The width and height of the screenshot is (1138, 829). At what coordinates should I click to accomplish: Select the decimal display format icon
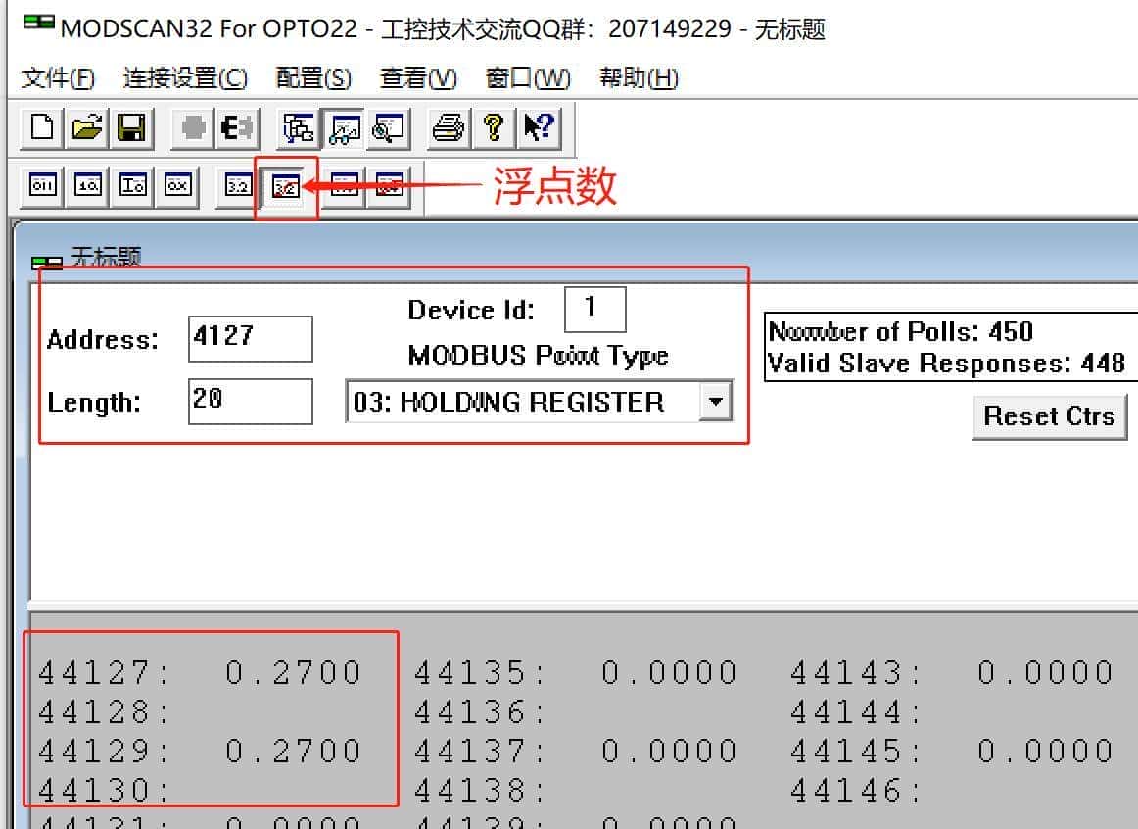[87, 186]
